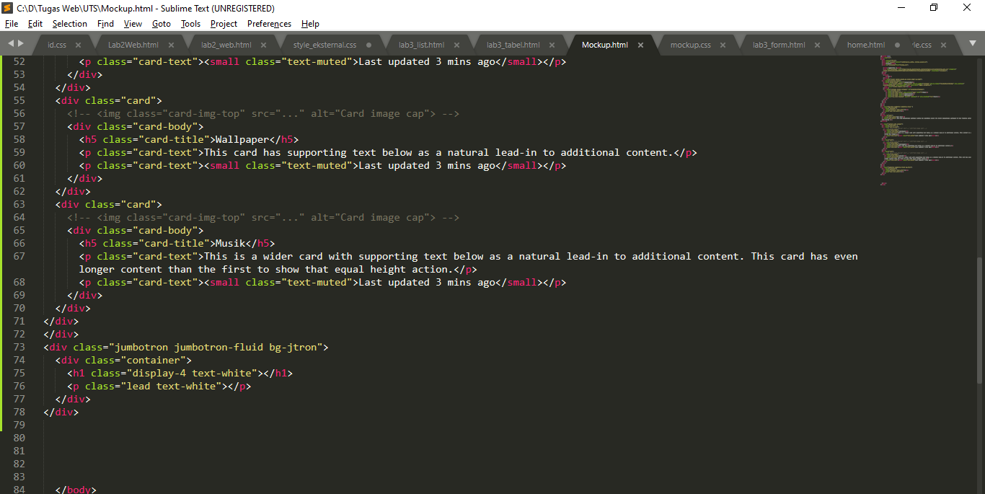This screenshot has width=985, height=494.
Task: Select the active Mockup.html tab
Action: (604, 45)
